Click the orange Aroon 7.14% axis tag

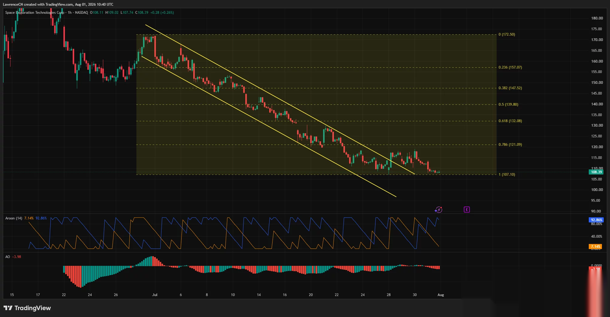click(x=595, y=247)
